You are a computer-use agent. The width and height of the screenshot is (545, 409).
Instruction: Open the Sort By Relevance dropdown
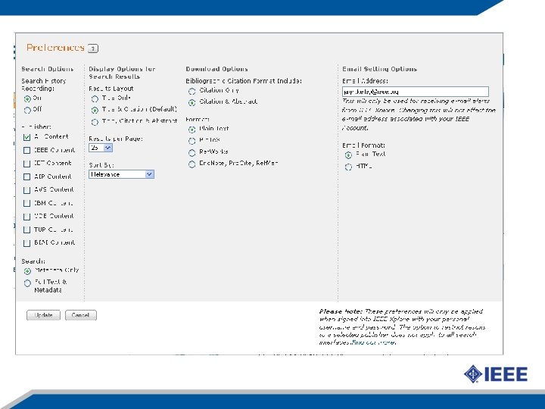[x=121, y=174]
